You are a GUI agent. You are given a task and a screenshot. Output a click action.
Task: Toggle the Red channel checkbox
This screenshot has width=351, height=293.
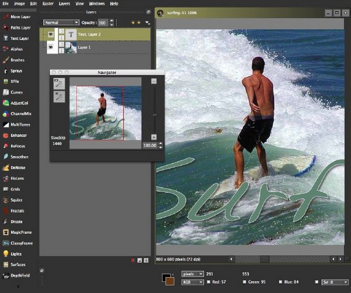tap(209, 281)
